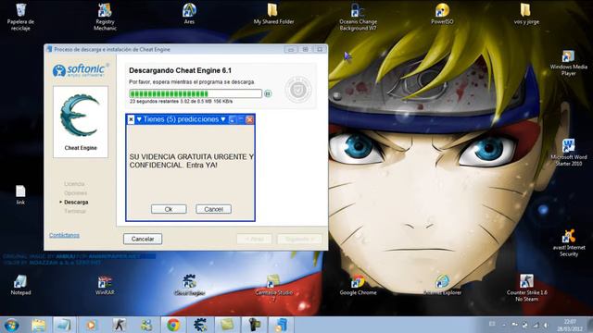593x333 pixels.
Task: Click the 'Descargando Cheat Engine 6.1' heading
Action: (x=180, y=70)
